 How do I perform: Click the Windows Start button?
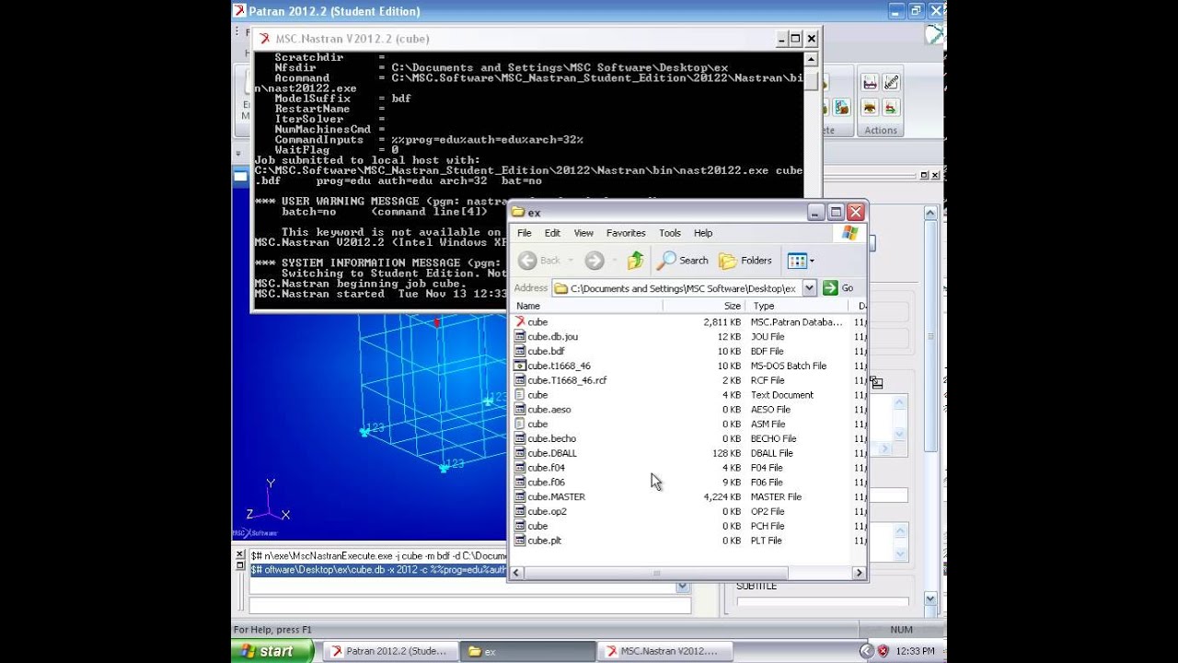(x=272, y=651)
